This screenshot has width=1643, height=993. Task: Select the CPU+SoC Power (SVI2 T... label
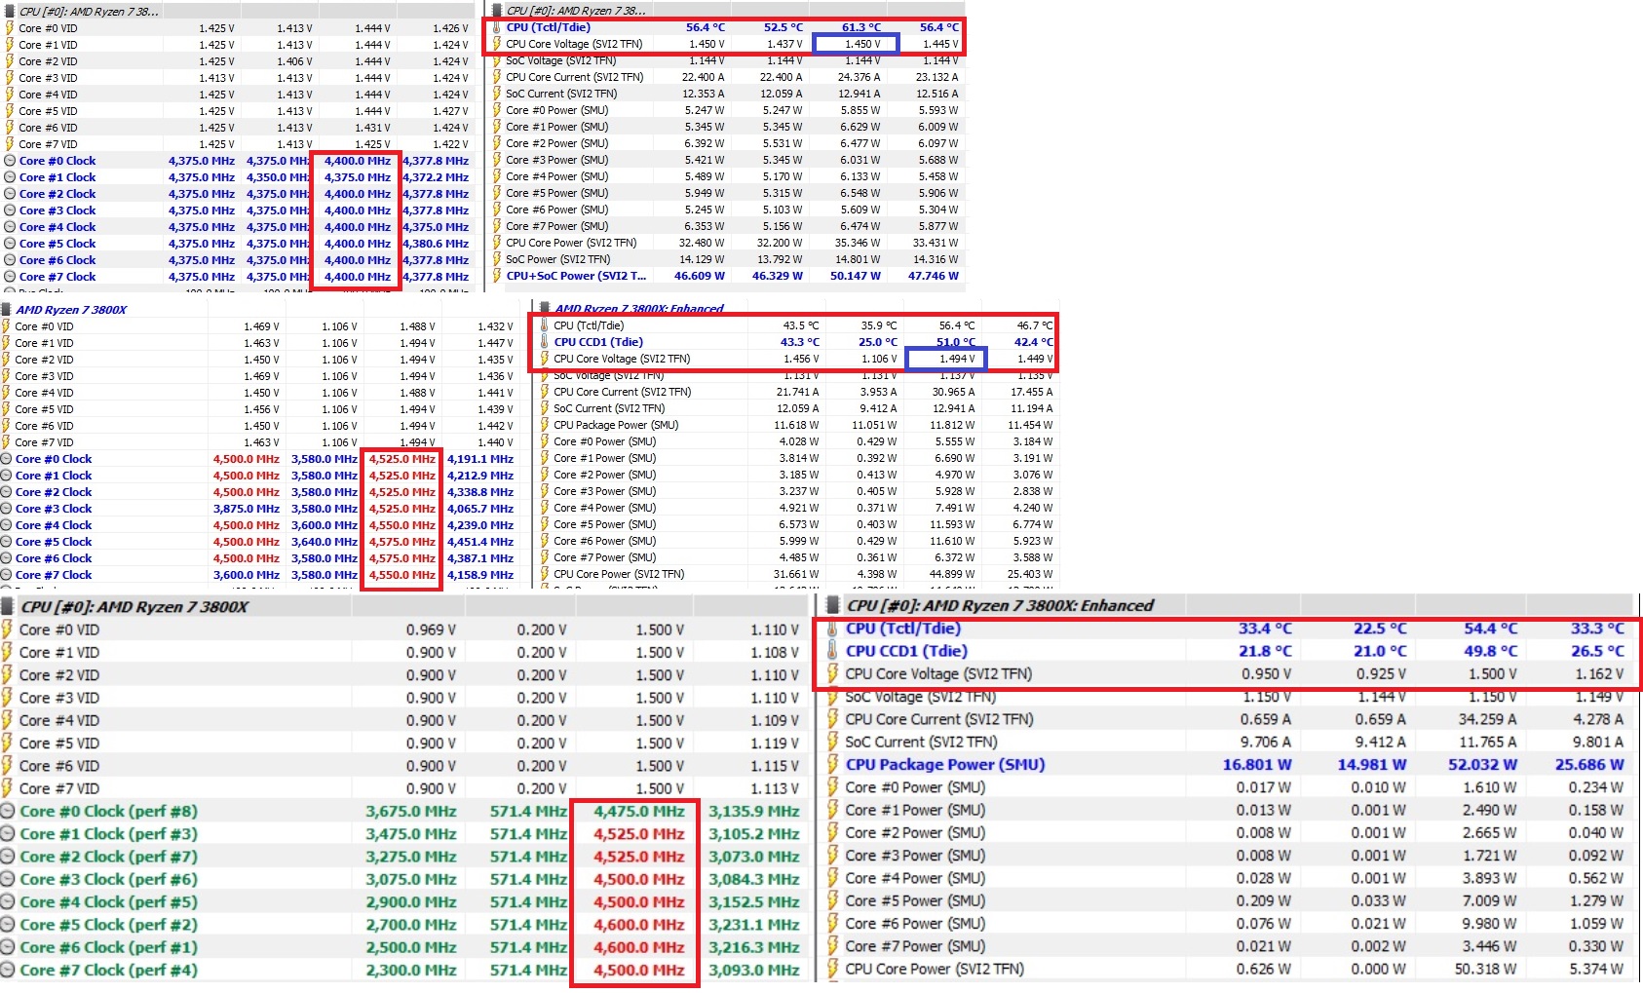pos(576,276)
